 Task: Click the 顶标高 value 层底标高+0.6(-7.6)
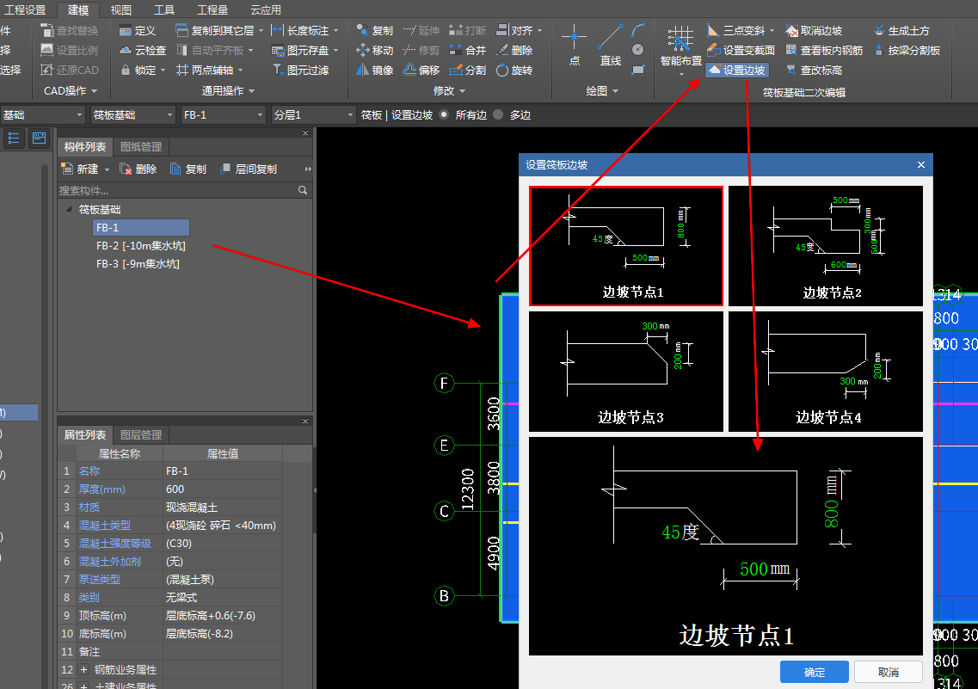(222, 615)
